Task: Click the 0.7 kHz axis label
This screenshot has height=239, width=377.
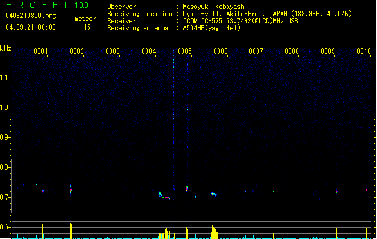Action: (5, 197)
